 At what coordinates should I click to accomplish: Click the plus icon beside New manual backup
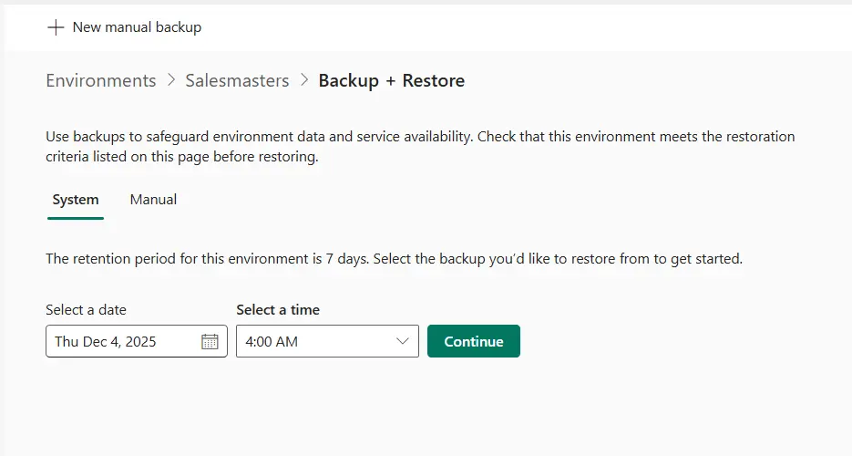pyautogui.click(x=56, y=27)
